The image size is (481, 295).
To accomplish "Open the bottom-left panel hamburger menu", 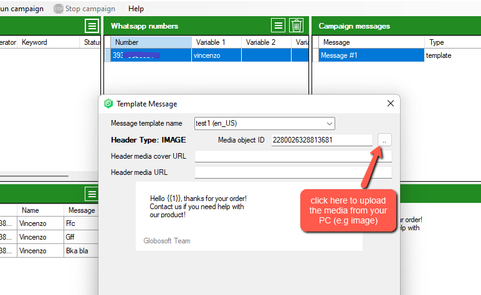I will coord(92,194).
